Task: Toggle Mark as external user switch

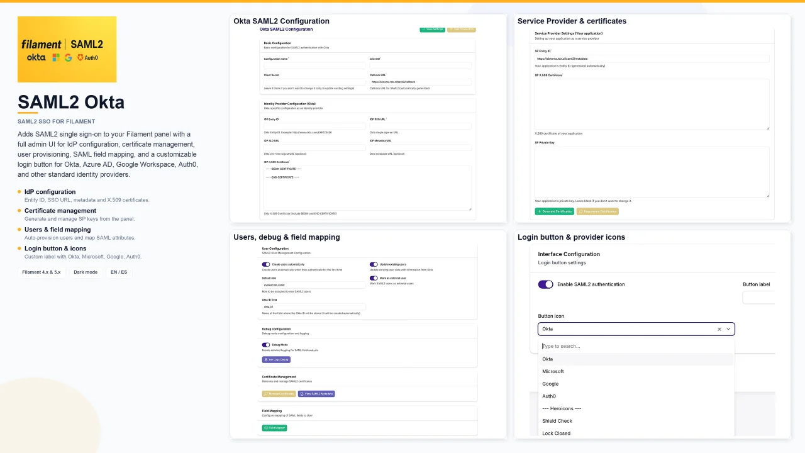Action: click(374, 277)
